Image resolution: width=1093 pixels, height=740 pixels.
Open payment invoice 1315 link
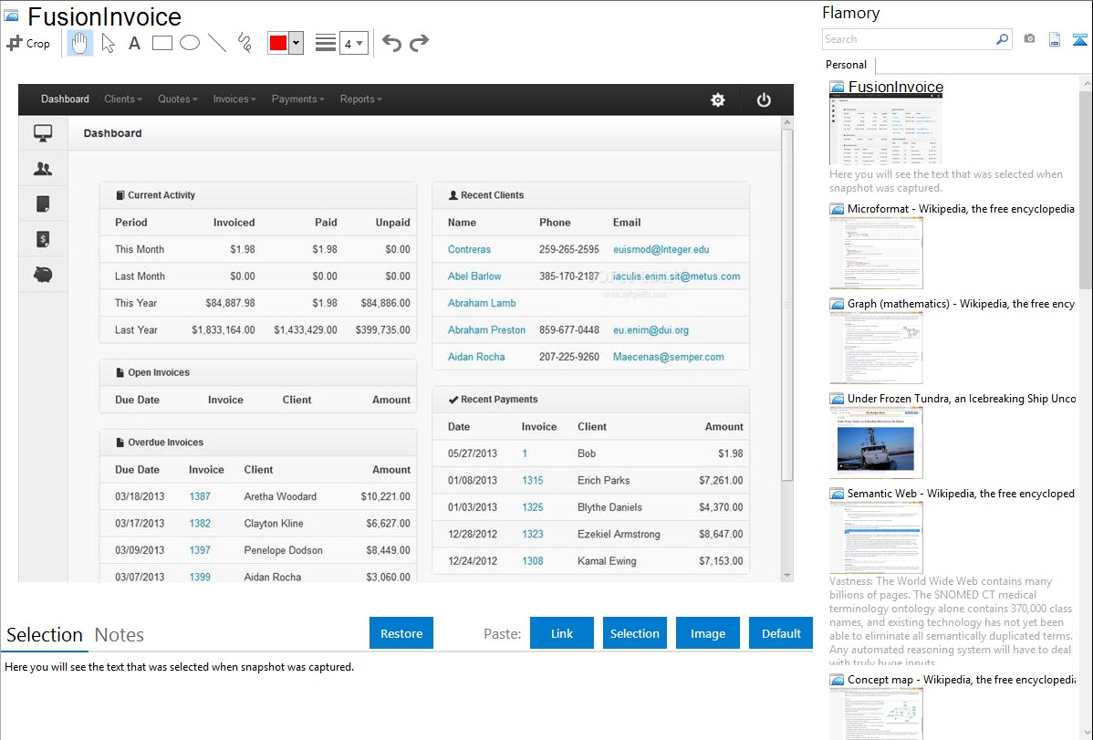click(x=533, y=481)
